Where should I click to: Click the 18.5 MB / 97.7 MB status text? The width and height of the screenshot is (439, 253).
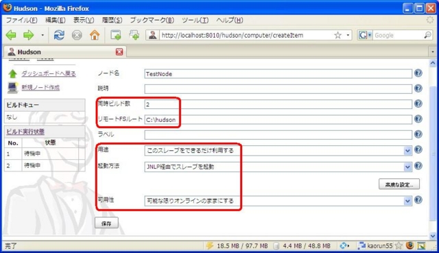pyautogui.click(x=242, y=245)
